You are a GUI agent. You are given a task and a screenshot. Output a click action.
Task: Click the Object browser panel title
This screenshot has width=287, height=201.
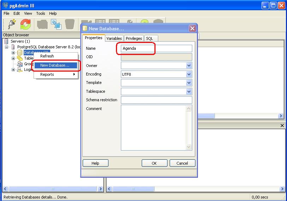(x=16, y=35)
